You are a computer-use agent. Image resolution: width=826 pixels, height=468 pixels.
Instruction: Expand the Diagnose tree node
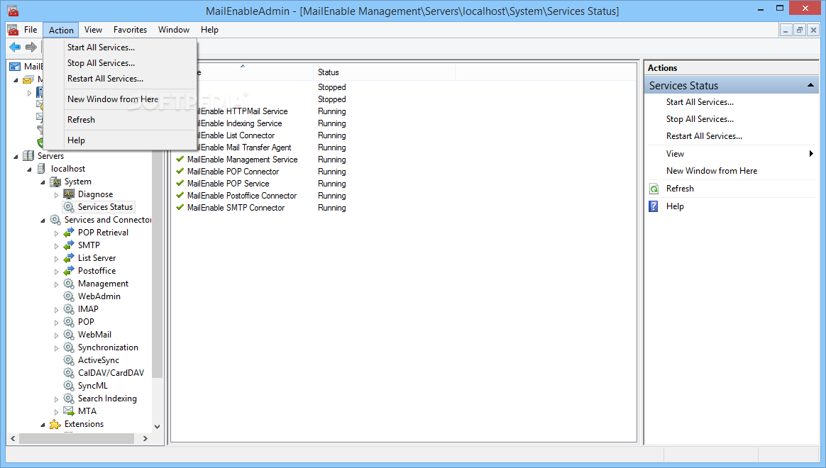56,195
